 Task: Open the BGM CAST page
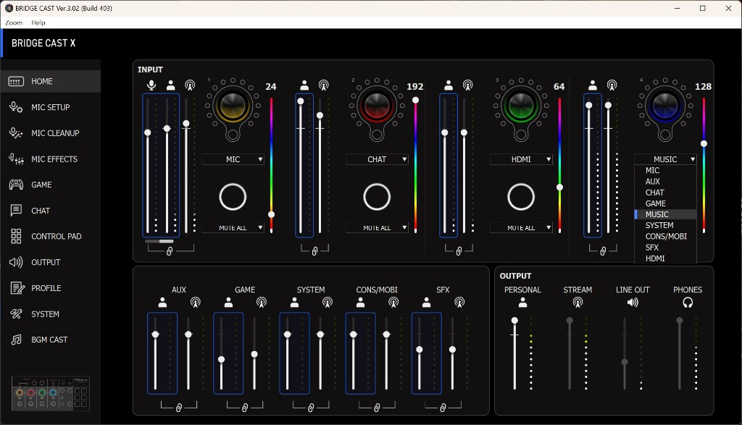(49, 340)
